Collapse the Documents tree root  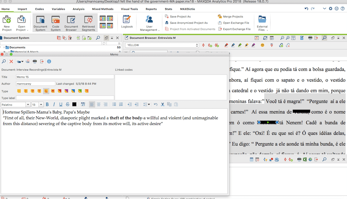pos(1,47)
